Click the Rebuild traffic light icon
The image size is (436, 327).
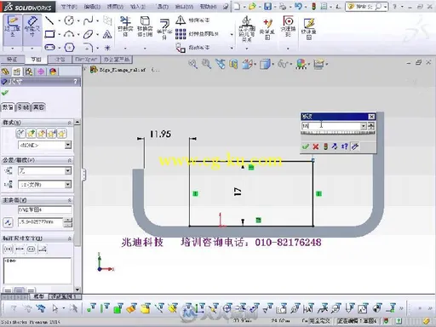tap(314, 6)
